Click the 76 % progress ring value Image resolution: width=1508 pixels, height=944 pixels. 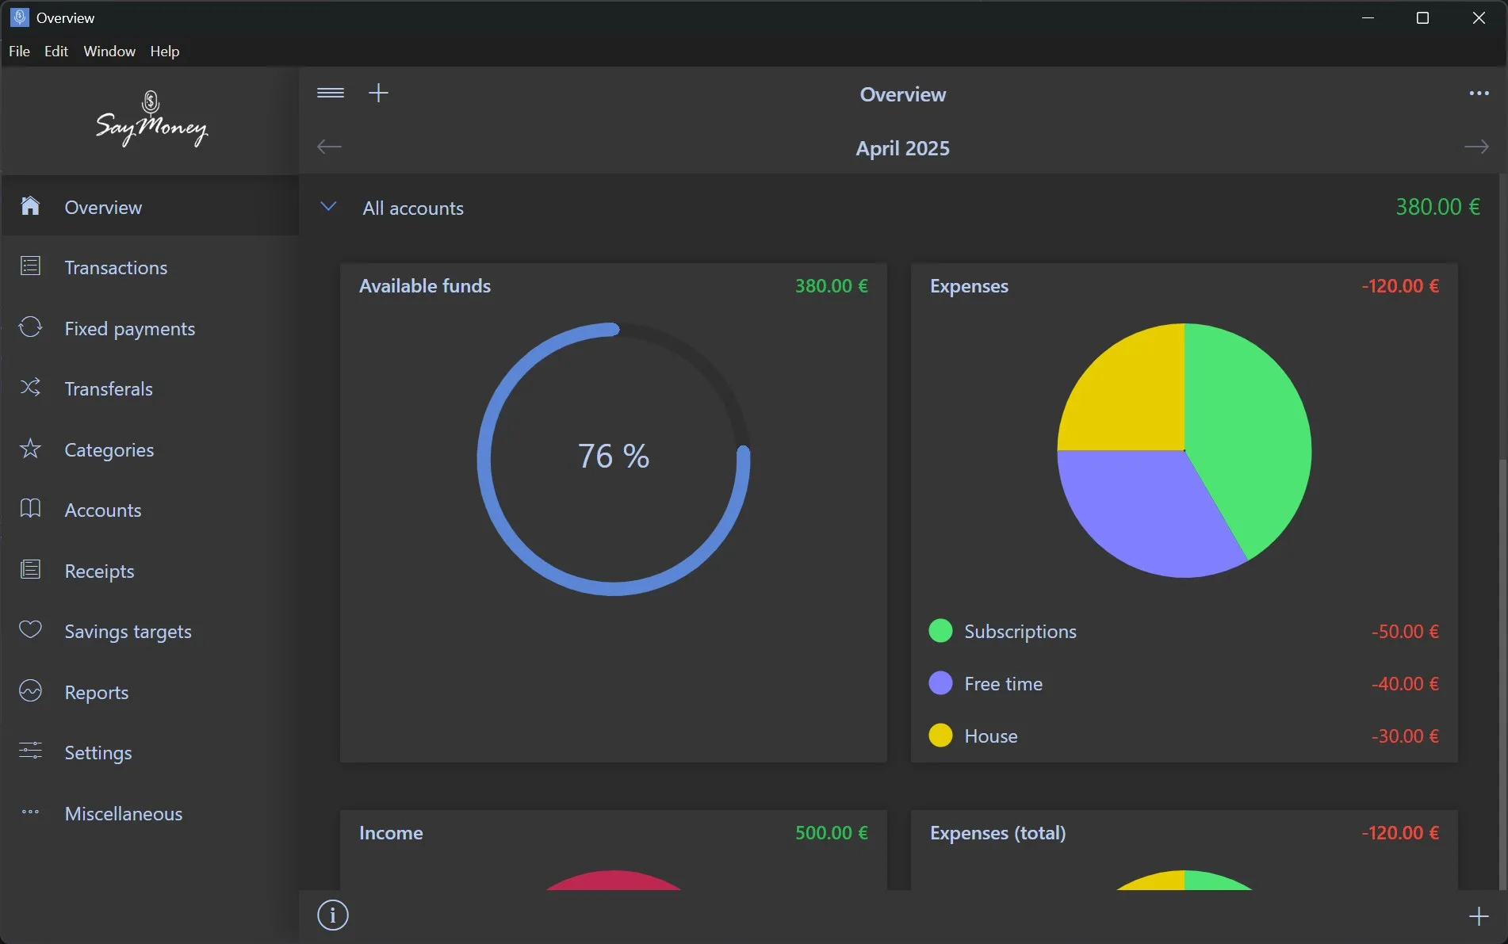click(614, 457)
